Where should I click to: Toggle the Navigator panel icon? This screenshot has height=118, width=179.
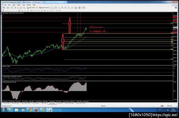18,8
